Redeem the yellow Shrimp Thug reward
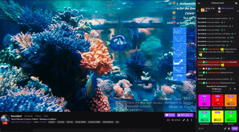This screenshot has height=132, width=239. [x=218, y=117]
